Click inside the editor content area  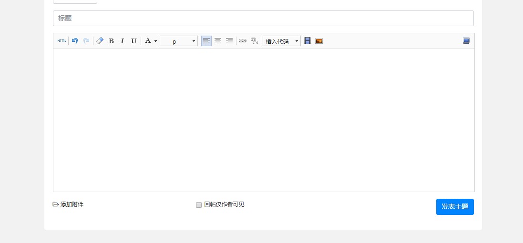264,120
